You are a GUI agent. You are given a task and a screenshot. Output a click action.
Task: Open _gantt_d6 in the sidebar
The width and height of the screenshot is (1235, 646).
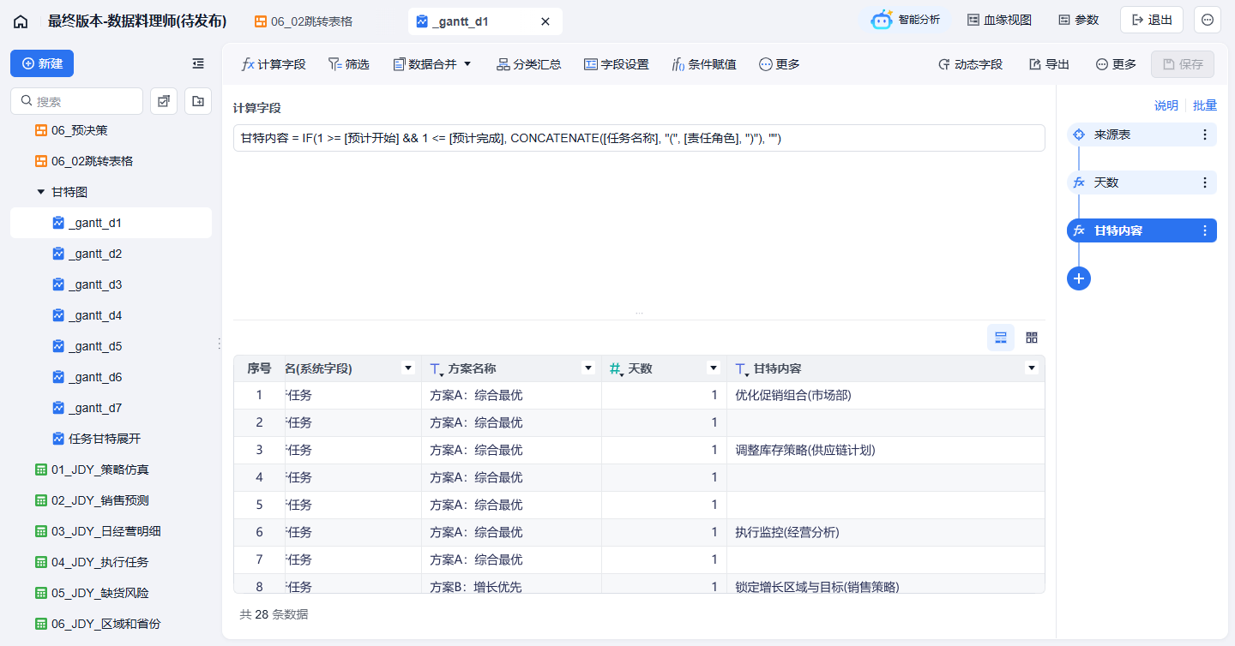tap(111, 377)
